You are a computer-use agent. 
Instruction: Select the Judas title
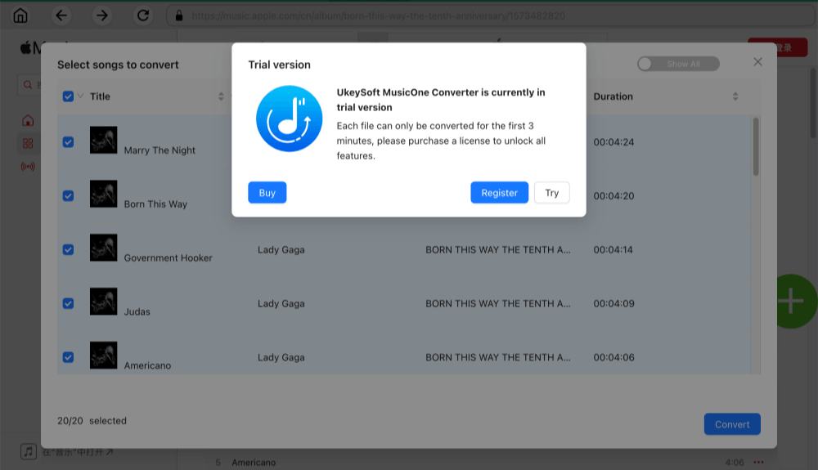click(x=137, y=311)
